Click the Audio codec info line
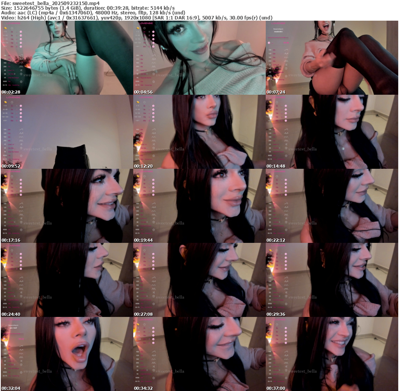This screenshot has height=391, width=399. pyautogui.click(x=93, y=12)
